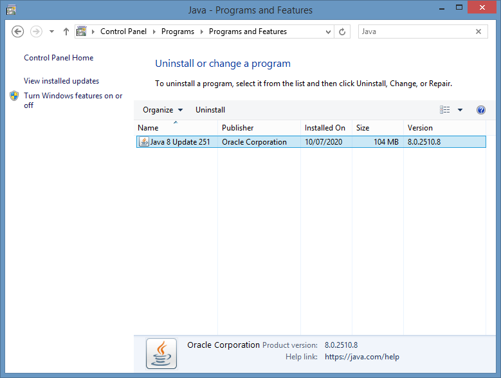The height and width of the screenshot is (378, 501).
Task: Click the Control Panel icon in address bar
Action: [x=82, y=32]
